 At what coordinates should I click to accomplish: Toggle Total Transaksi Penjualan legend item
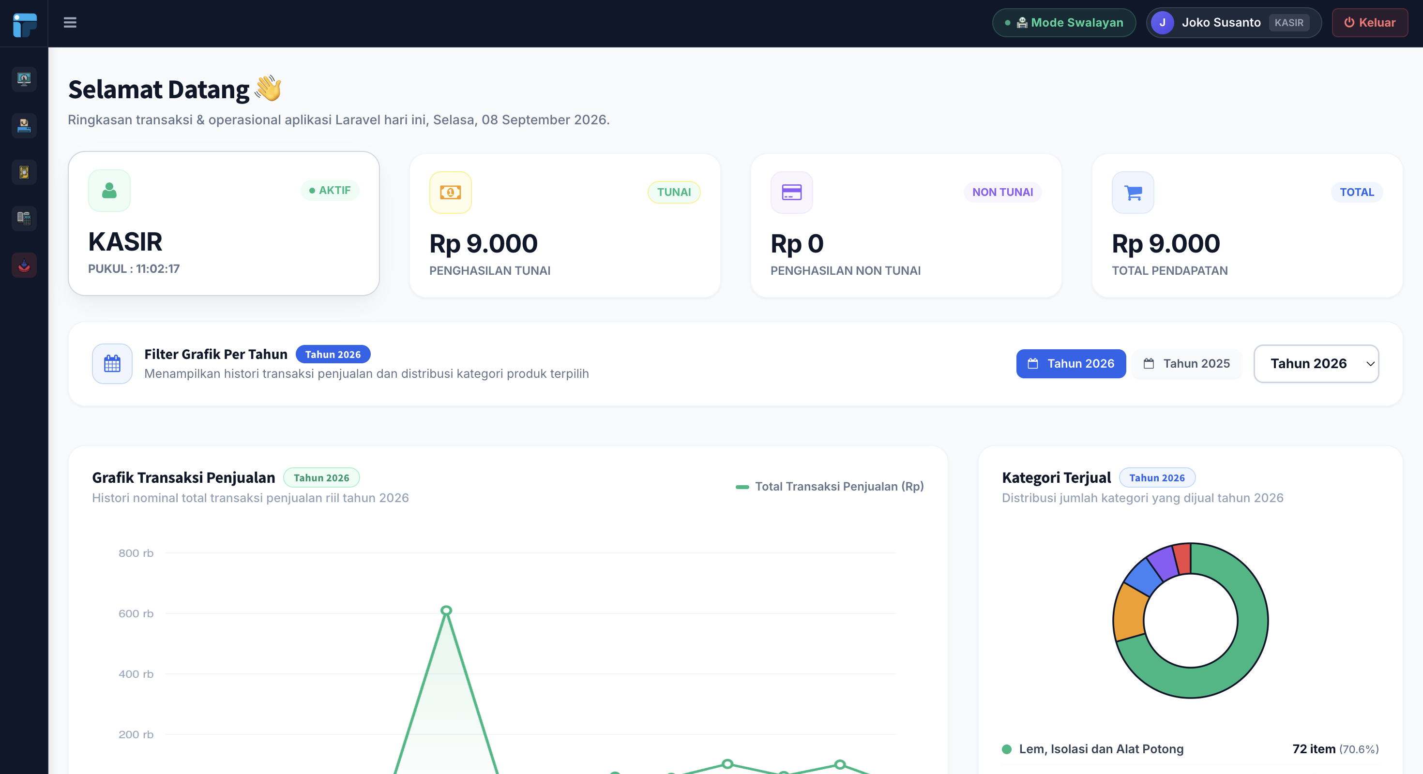tap(830, 486)
